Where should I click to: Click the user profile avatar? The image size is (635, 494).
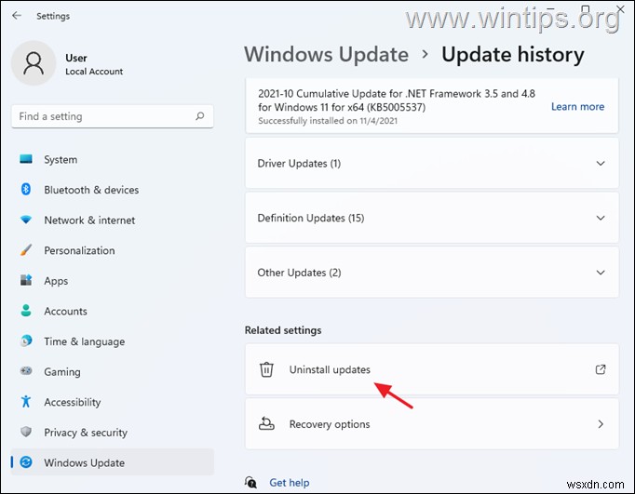pyautogui.click(x=34, y=63)
